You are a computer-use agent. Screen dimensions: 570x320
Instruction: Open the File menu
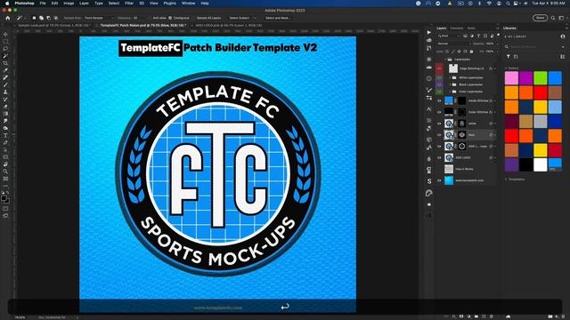tap(43, 4)
